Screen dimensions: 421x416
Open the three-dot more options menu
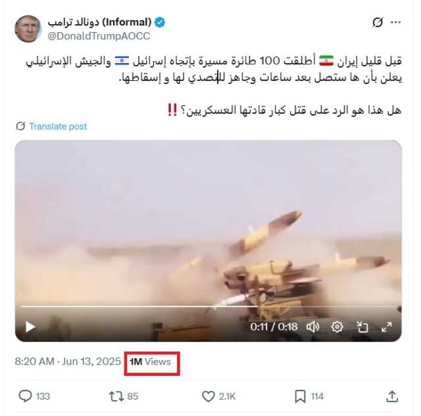(396, 22)
